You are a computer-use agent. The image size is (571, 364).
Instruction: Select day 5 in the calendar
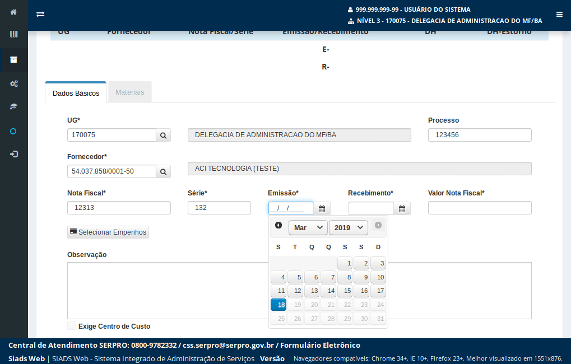[295, 277]
